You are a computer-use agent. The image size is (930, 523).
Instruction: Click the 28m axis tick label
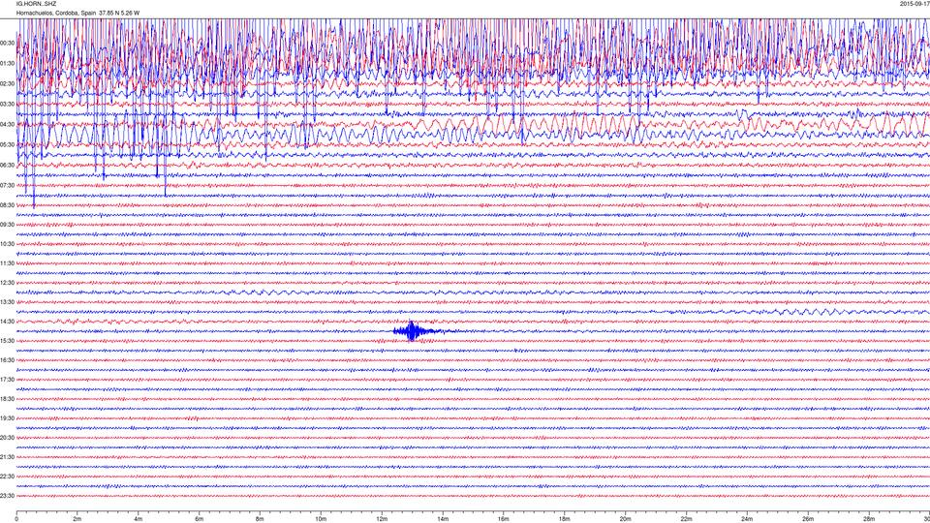(869, 519)
